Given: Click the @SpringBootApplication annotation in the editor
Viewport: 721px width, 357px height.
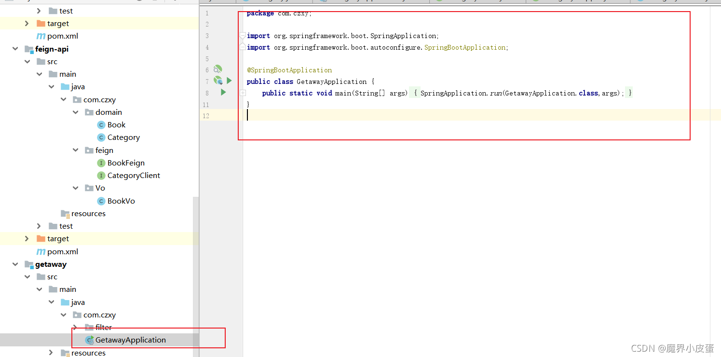Looking at the screenshot, I should 289,70.
